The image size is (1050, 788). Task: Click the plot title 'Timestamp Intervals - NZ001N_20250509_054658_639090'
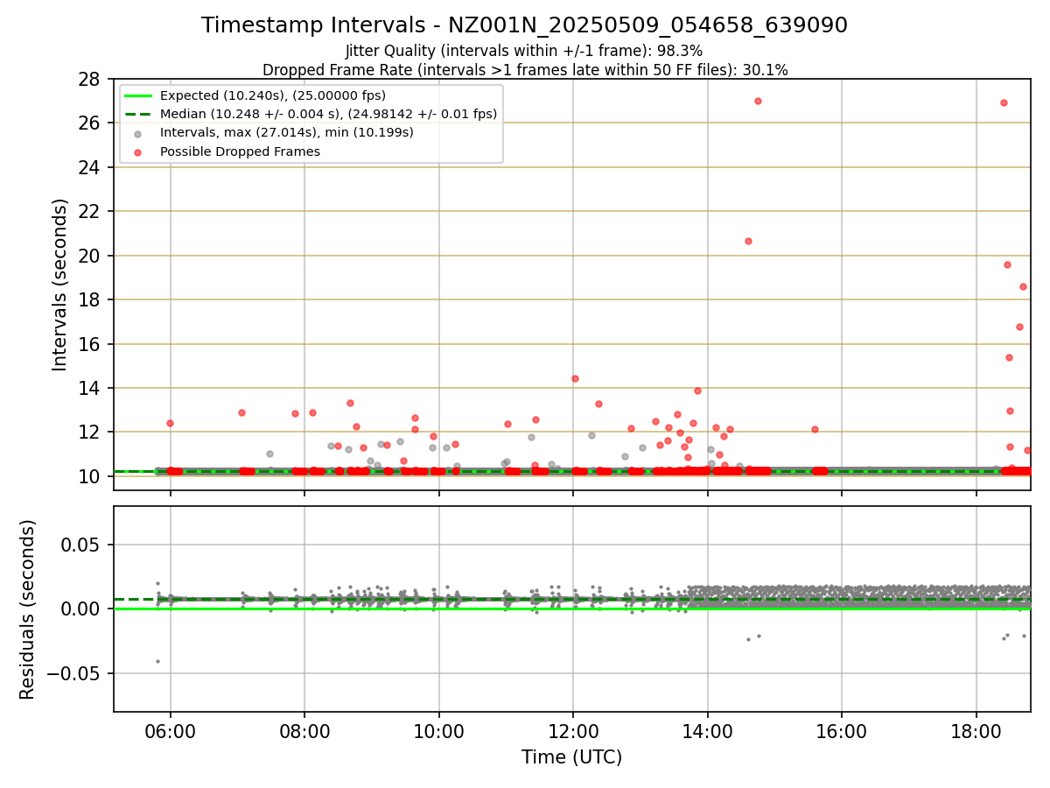click(x=524, y=25)
